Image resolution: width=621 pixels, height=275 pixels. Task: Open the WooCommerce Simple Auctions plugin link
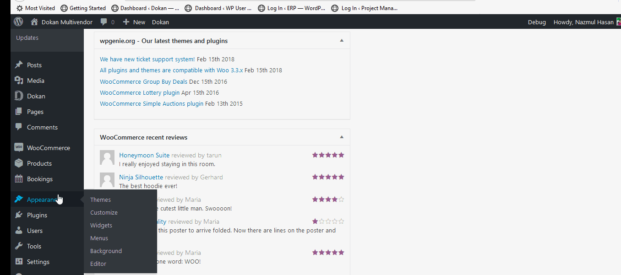point(152,103)
